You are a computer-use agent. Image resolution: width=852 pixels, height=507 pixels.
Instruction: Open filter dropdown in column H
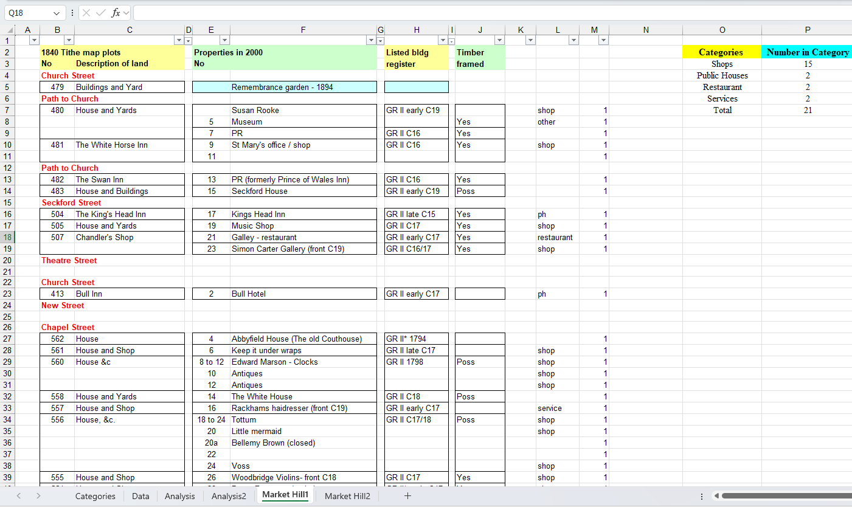443,40
